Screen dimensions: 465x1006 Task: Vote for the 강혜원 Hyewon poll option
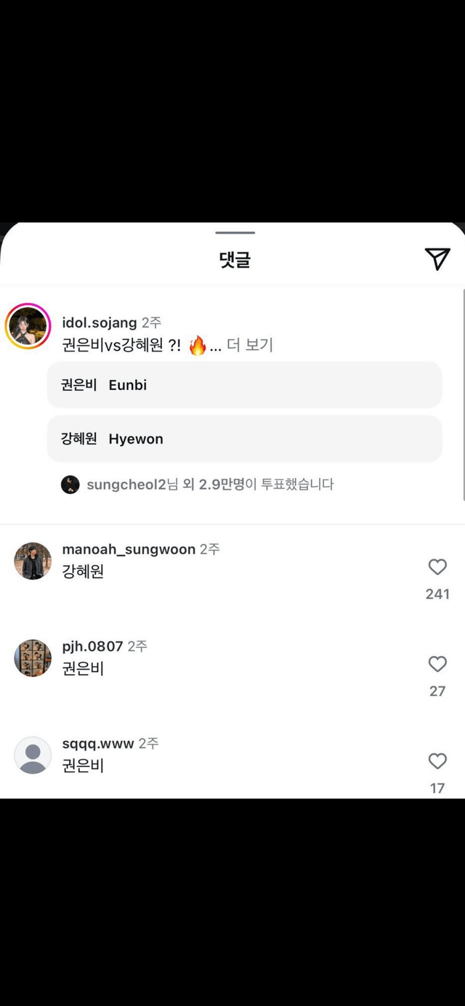point(244,439)
